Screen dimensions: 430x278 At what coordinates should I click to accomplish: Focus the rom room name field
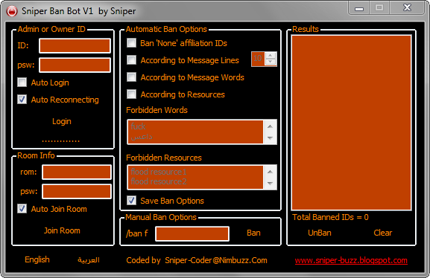coord(77,172)
